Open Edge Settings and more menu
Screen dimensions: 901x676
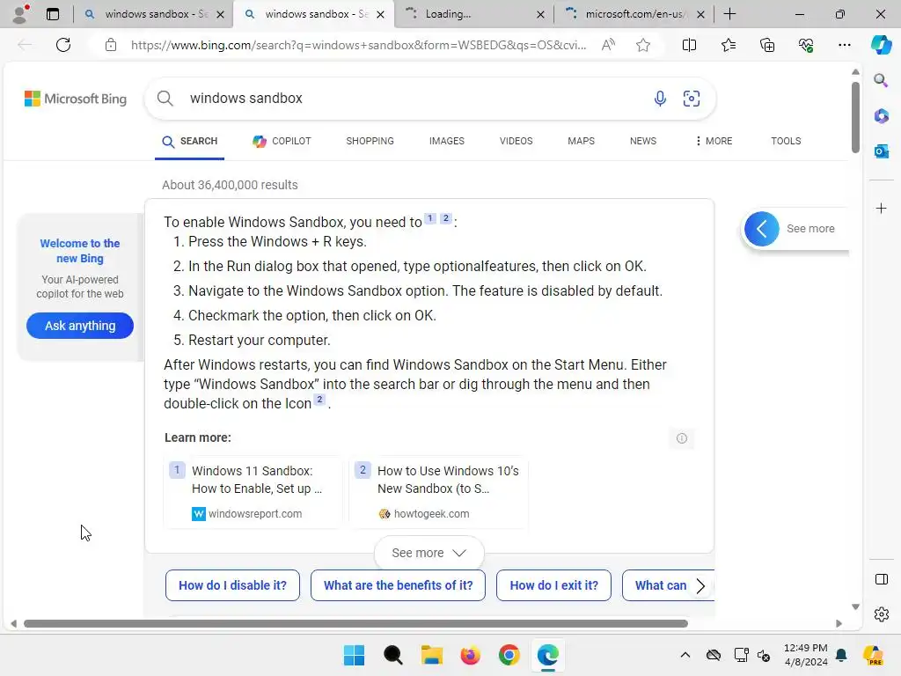click(x=844, y=45)
